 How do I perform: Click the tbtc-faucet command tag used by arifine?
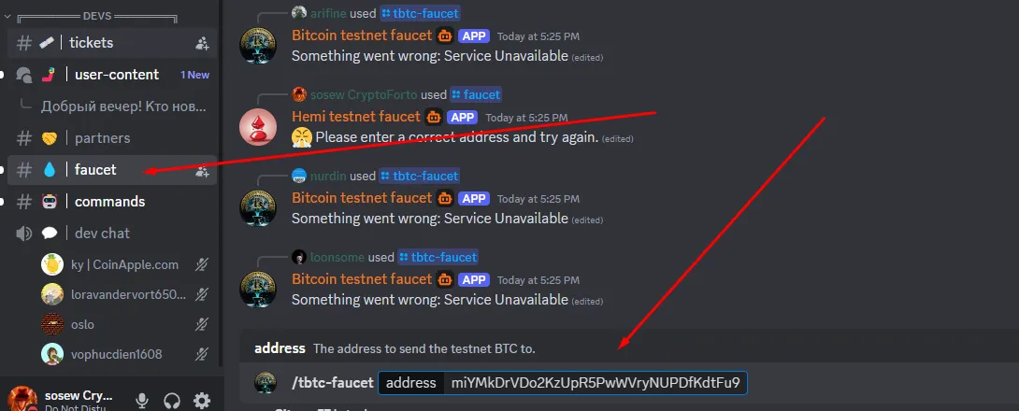(x=420, y=12)
